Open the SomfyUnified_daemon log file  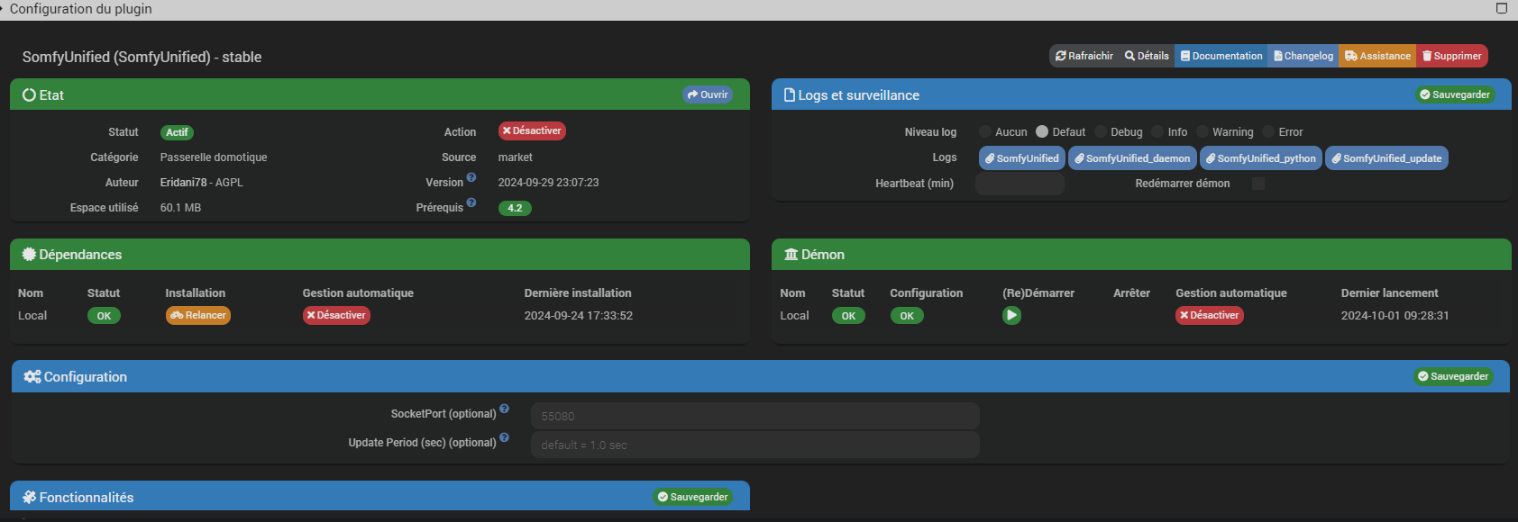click(x=1132, y=158)
